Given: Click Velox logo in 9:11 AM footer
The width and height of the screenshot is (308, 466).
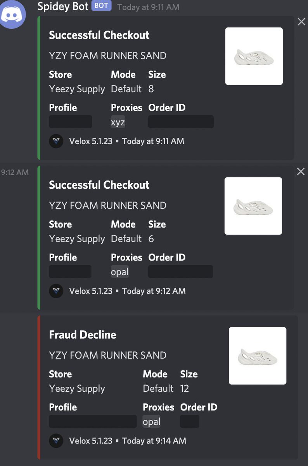Looking at the screenshot, I should click(56, 141).
